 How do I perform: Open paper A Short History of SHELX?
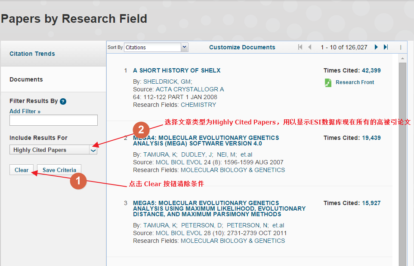[176, 70]
